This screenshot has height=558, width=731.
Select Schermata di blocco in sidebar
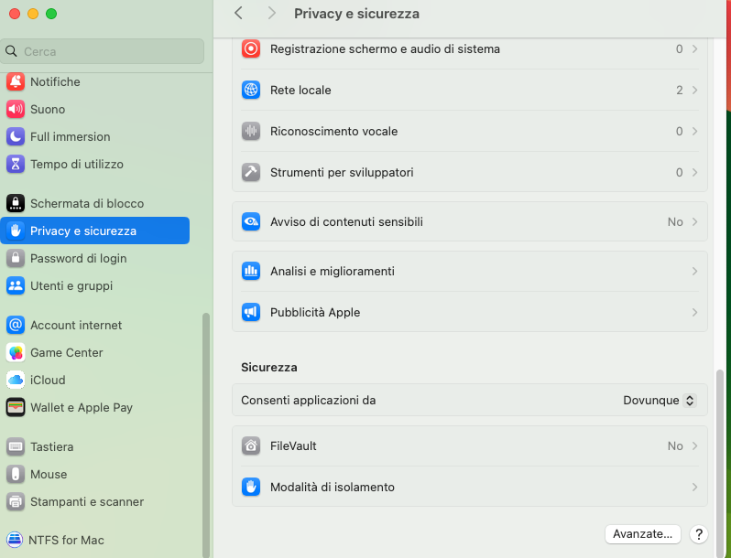click(x=87, y=203)
